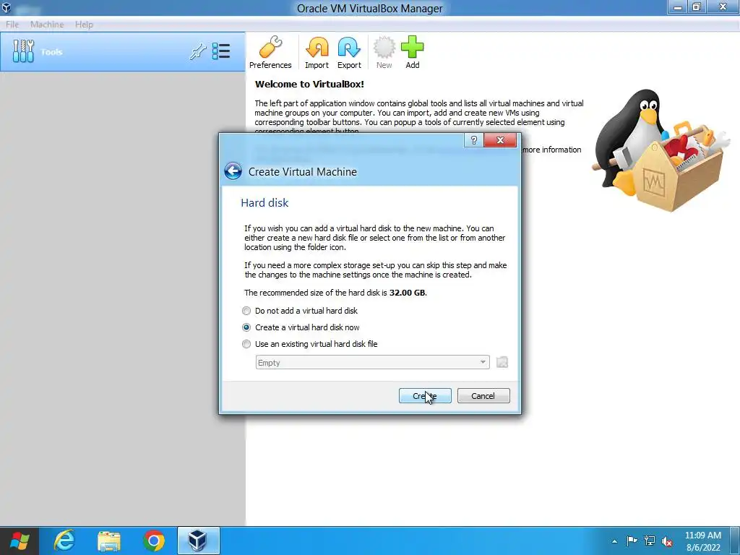Click the pin icon beside Tools
This screenshot has height=555, width=740.
click(x=198, y=51)
